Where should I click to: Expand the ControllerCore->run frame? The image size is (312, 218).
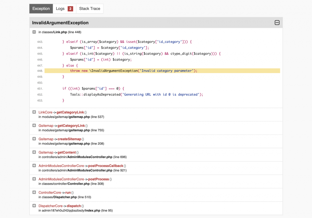tap(34, 192)
